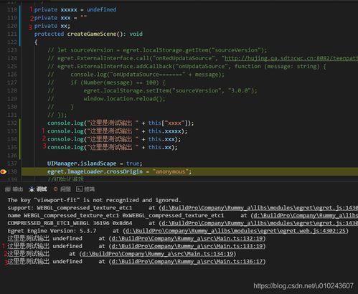Remove the breakpoint marker at line 138
This screenshot has width=358, height=294.
[3, 171]
